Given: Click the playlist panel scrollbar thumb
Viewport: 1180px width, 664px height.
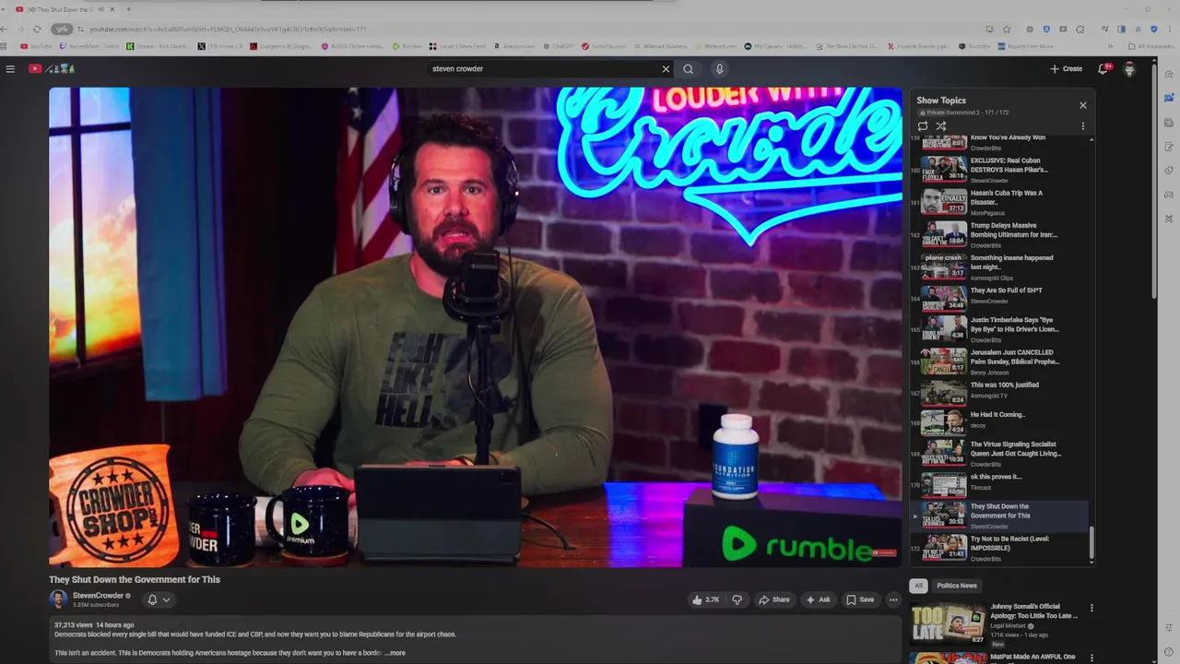Looking at the screenshot, I should [x=1091, y=544].
